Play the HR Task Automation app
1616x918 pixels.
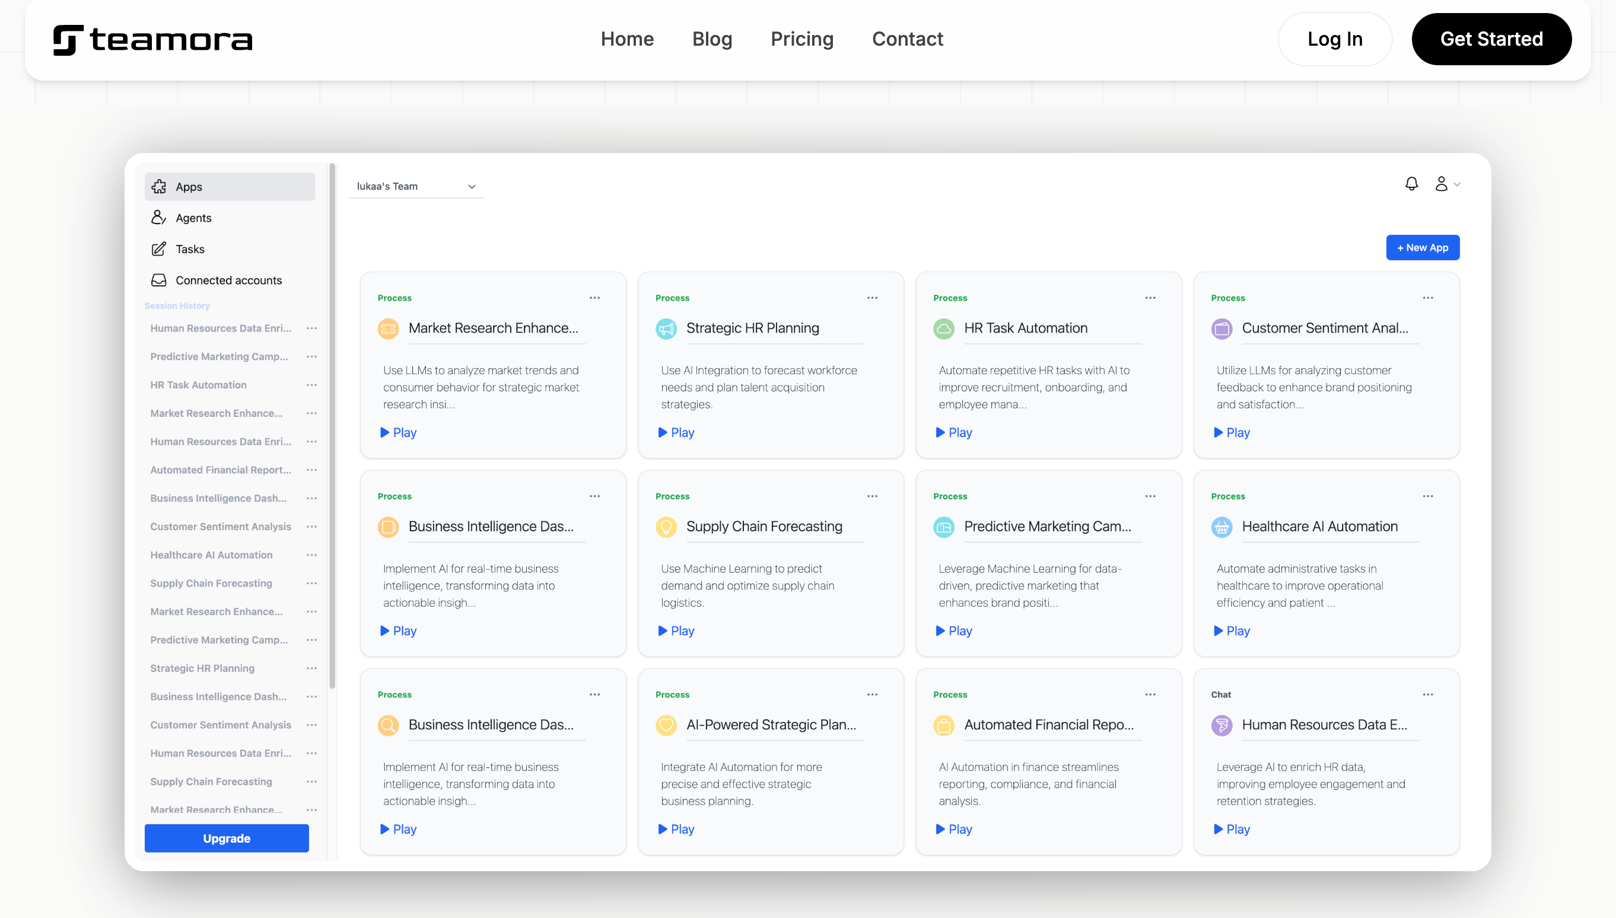(x=953, y=432)
